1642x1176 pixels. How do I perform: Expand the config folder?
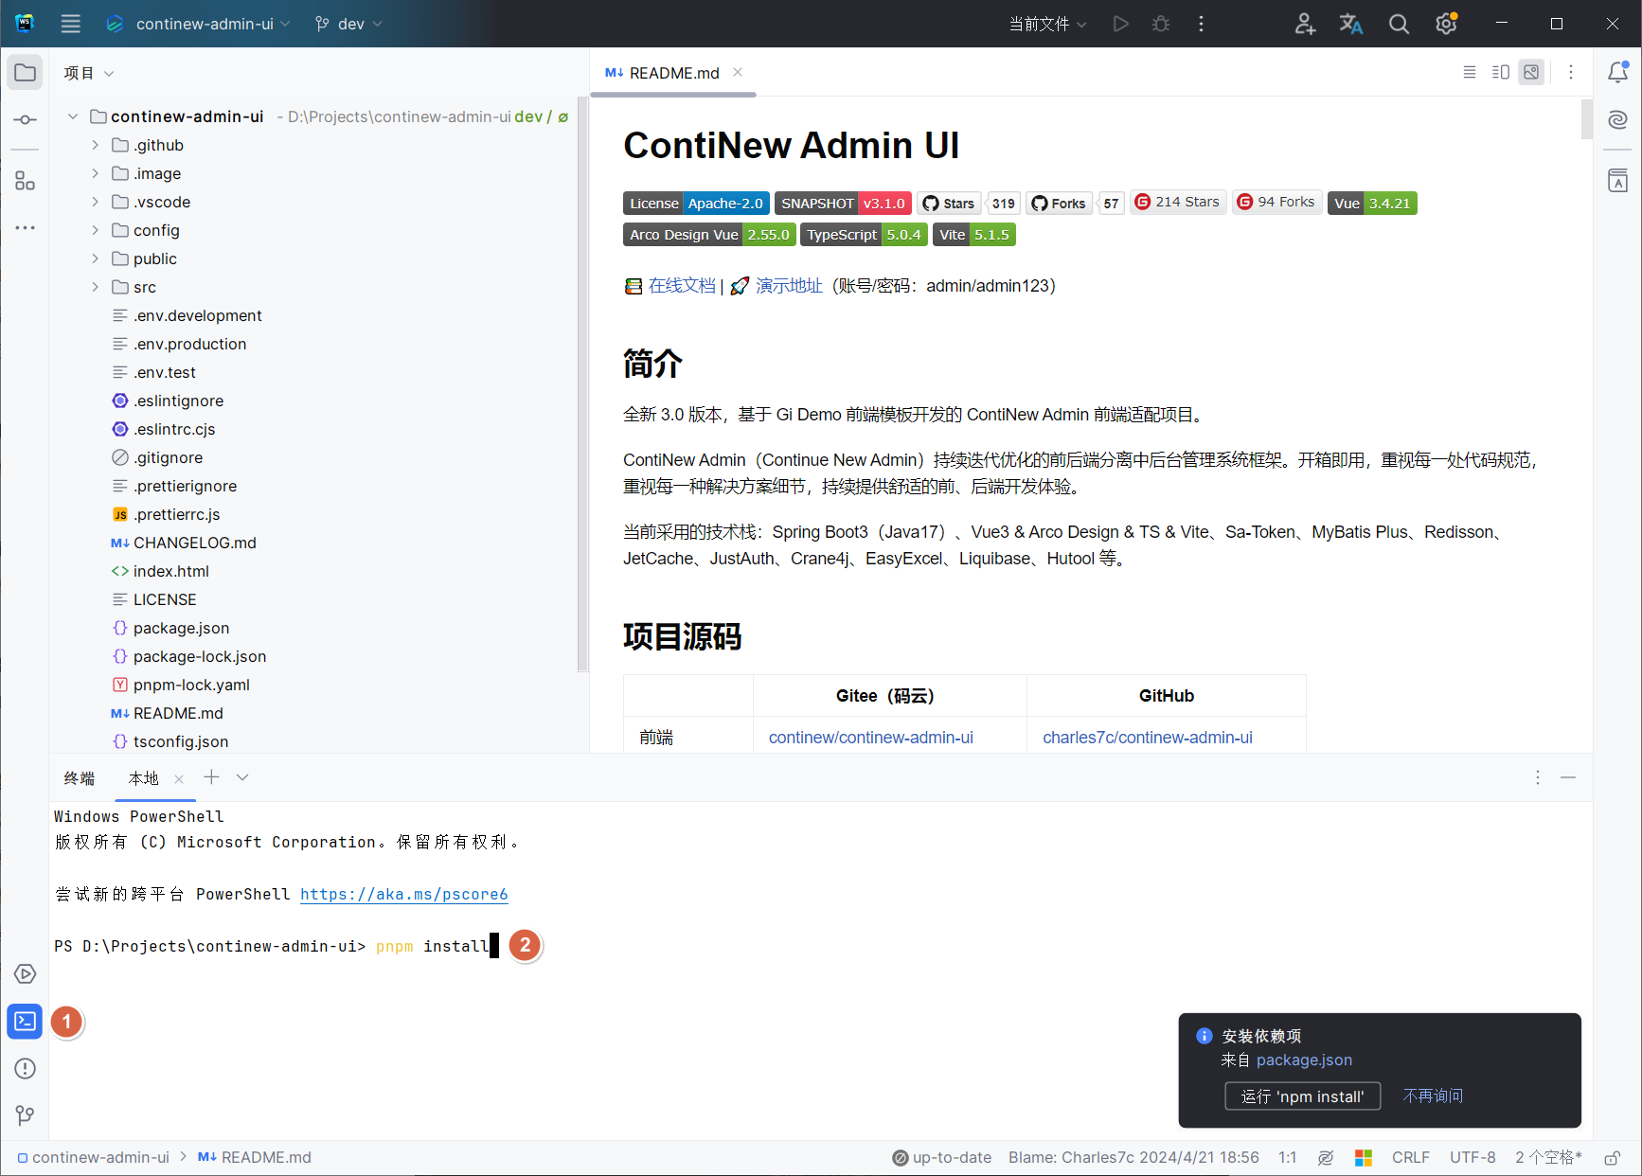tap(95, 230)
